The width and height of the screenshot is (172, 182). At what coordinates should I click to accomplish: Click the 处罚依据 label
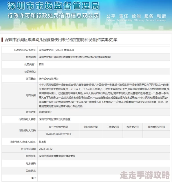point(31,95)
